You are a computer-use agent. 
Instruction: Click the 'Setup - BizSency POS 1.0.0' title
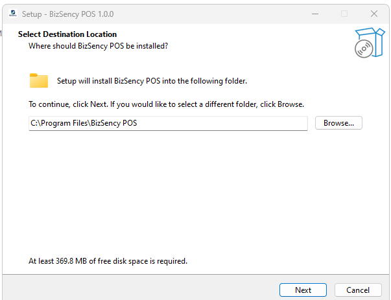(67, 14)
